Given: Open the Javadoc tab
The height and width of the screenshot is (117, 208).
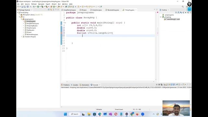Looking at the screenshot, I should tap(75, 85).
